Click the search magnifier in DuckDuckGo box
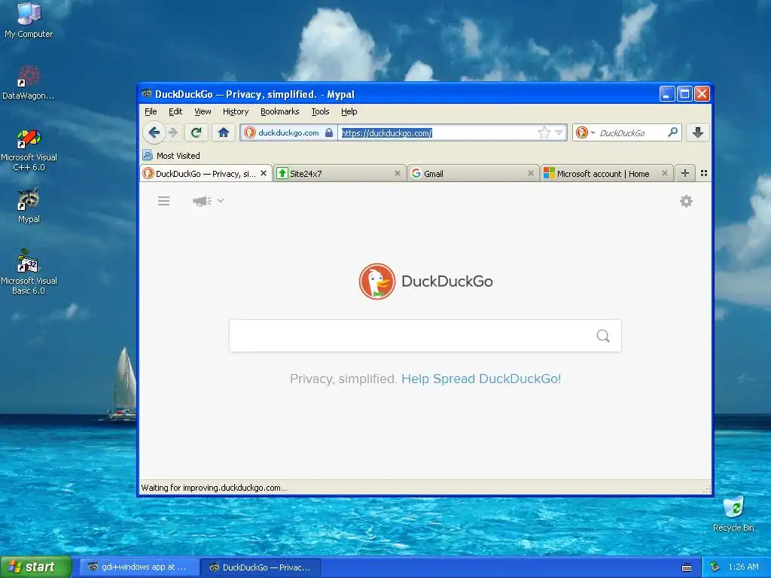Image resolution: width=771 pixels, height=578 pixels. tap(603, 336)
